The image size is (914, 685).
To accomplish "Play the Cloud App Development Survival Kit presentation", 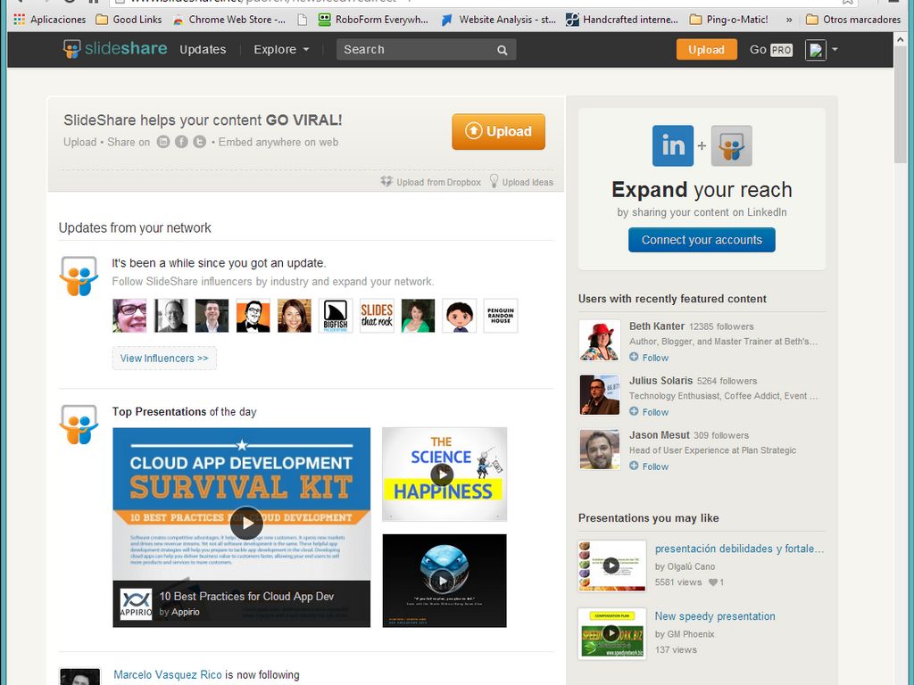I will click(x=246, y=523).
